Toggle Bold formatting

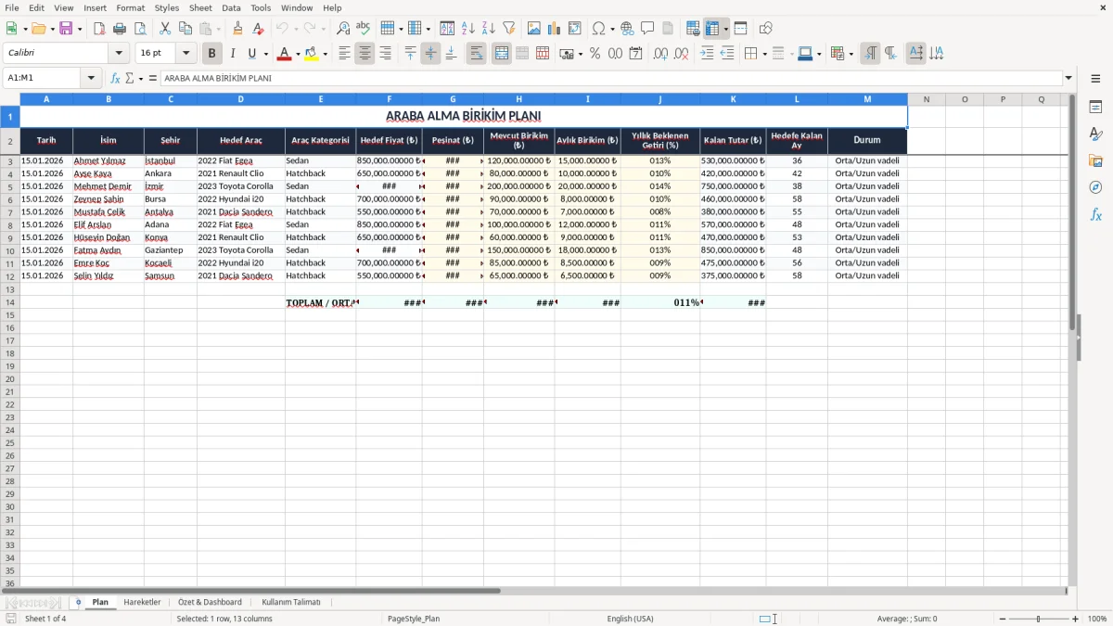point(211,54)
